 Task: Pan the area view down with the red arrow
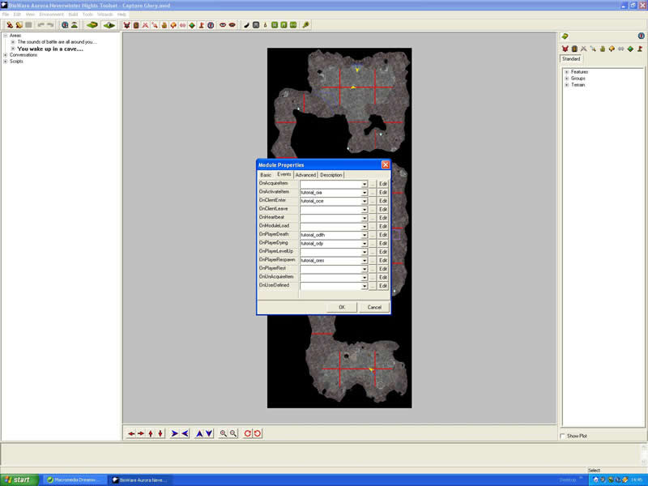tap(160, 433)
